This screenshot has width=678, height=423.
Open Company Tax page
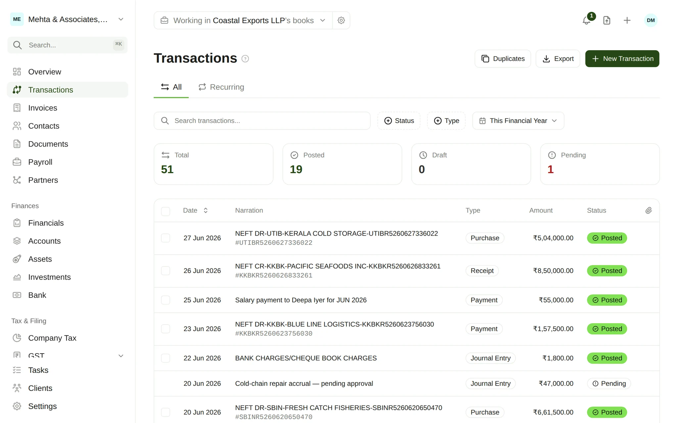68,338
